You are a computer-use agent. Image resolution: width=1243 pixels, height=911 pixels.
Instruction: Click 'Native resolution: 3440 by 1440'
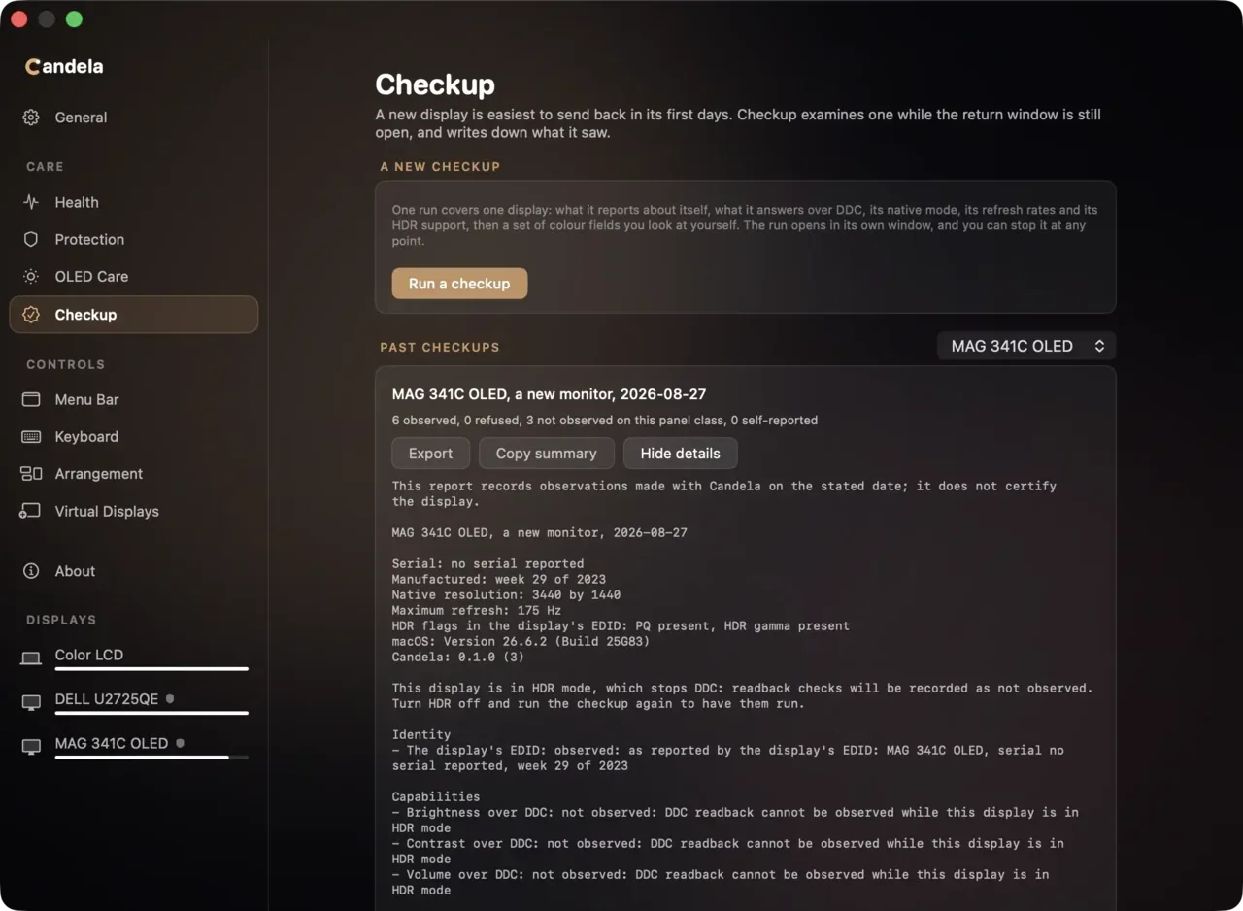(x=506, y=594)
